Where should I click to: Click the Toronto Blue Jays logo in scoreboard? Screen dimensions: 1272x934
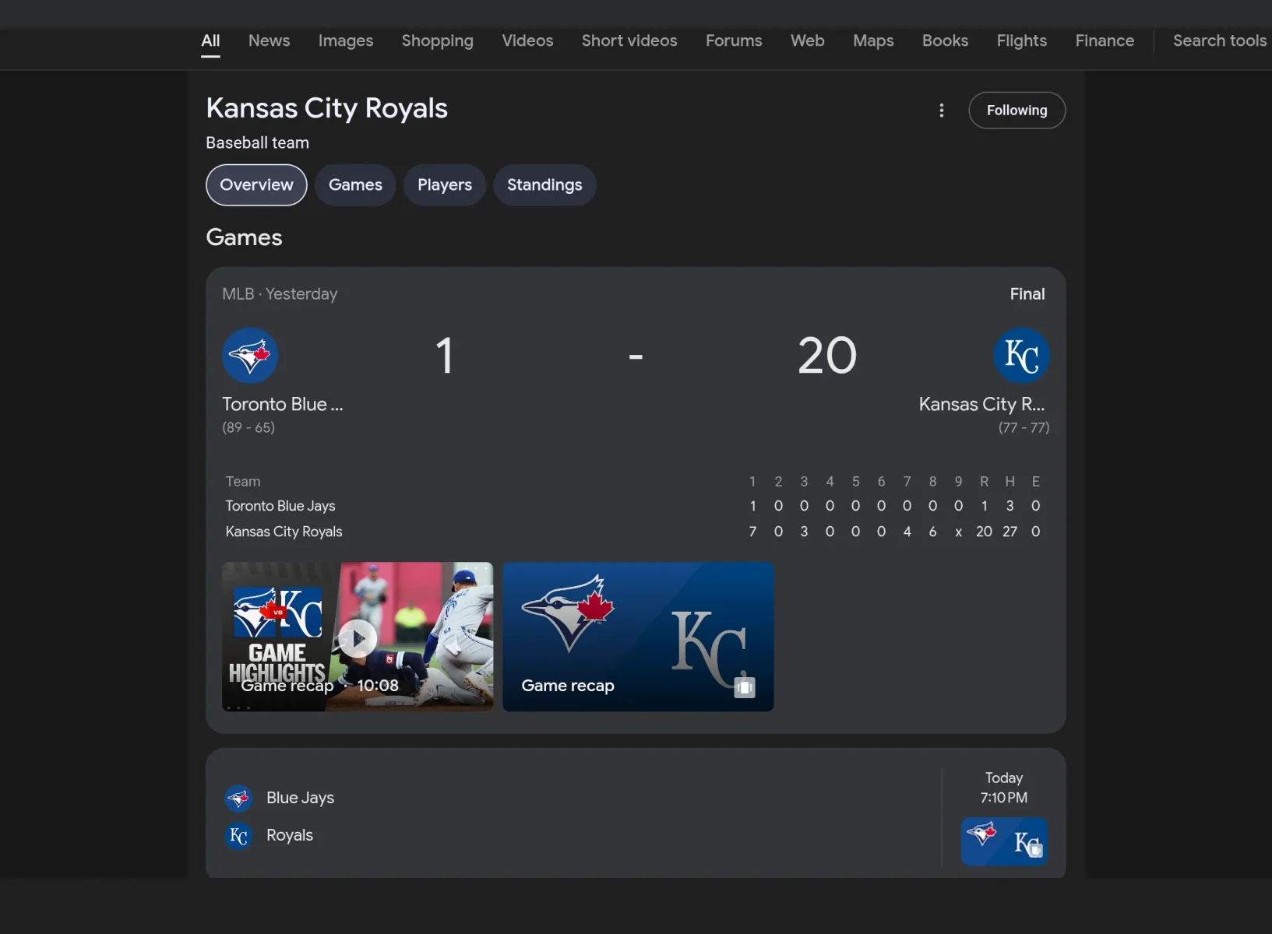250,356
